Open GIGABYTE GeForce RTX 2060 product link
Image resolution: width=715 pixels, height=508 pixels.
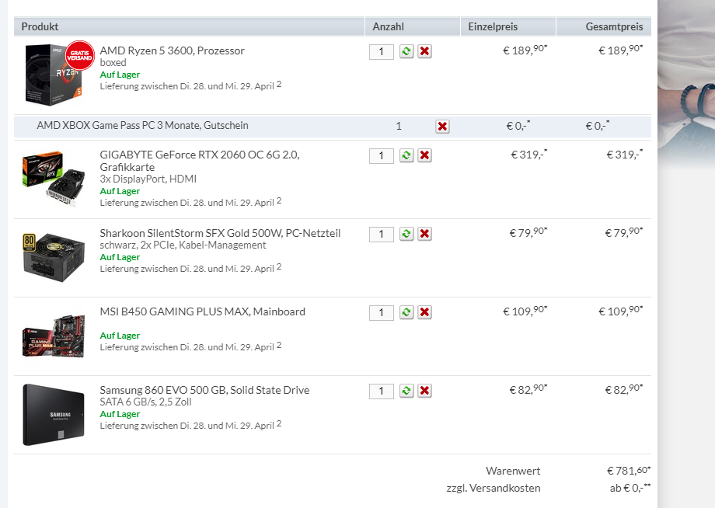click(x=200, y=161)
